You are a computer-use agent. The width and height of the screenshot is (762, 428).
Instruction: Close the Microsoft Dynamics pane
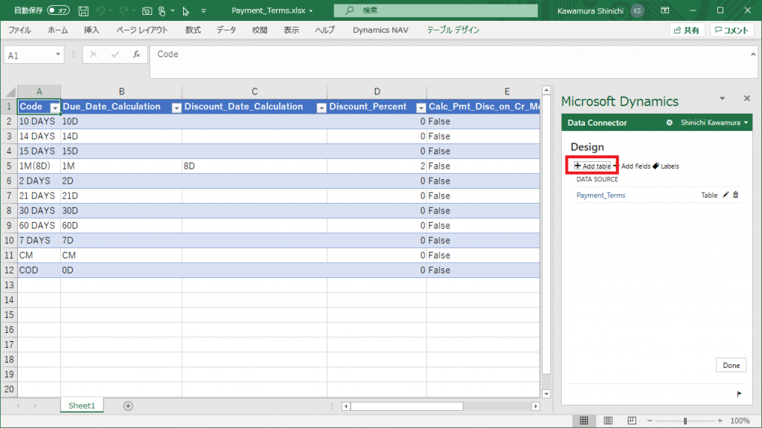(x=747, y=99)
